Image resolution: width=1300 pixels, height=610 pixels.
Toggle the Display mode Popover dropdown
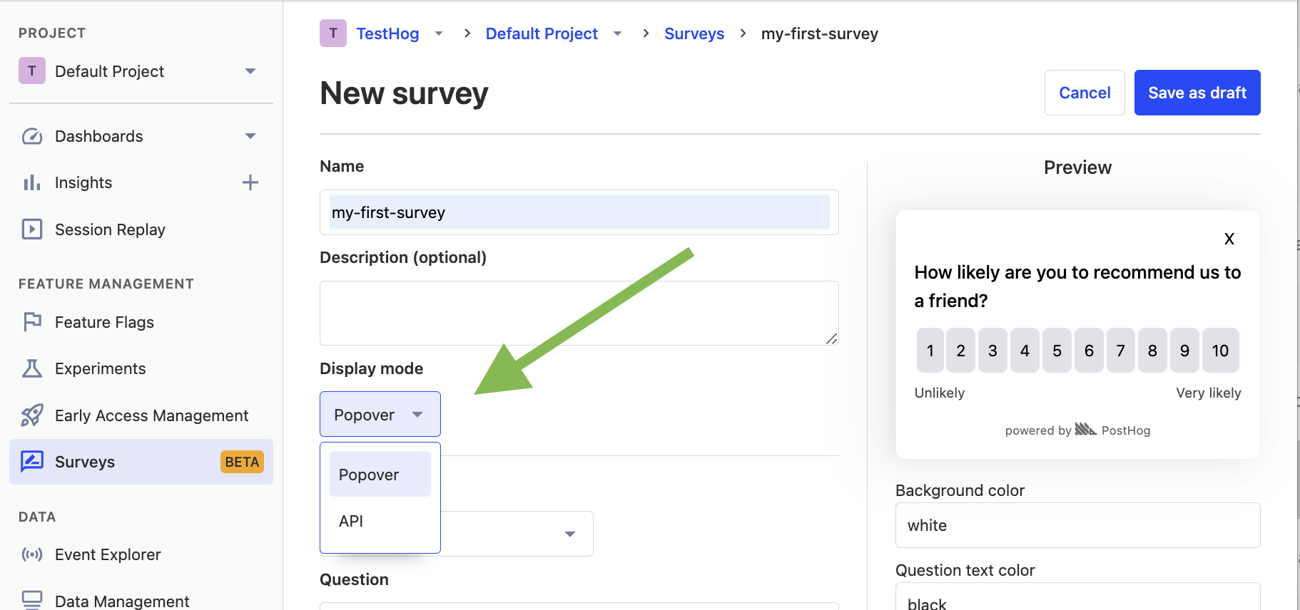click(x=380, y=414)
